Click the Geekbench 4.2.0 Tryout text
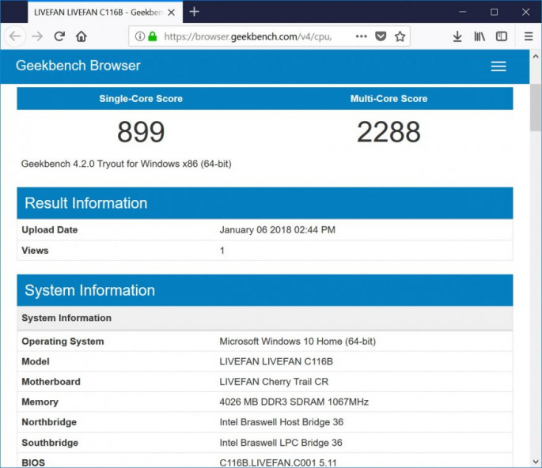This screenshot has width=542, height=468. click(x=126, y=164)
